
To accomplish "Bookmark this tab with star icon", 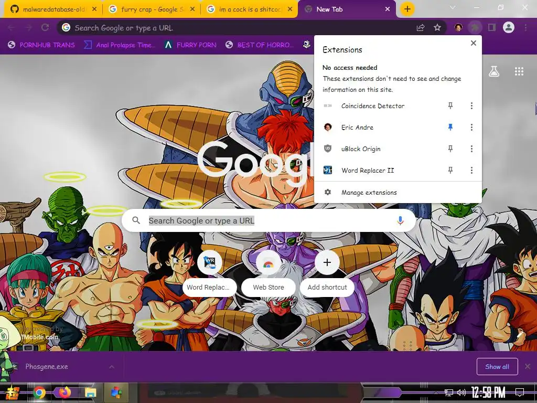I will click(437, 28).
